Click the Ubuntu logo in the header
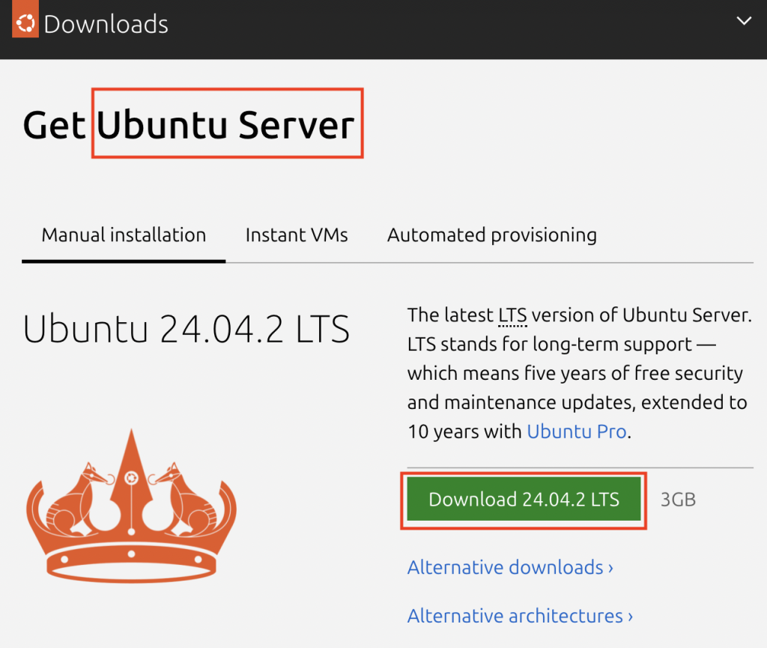Screen dimensions: 767x648 [x=25, y=19]
